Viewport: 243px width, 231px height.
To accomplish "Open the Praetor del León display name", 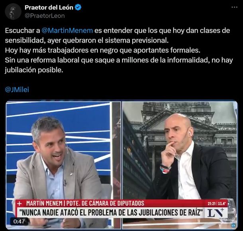I will point(49,8).
